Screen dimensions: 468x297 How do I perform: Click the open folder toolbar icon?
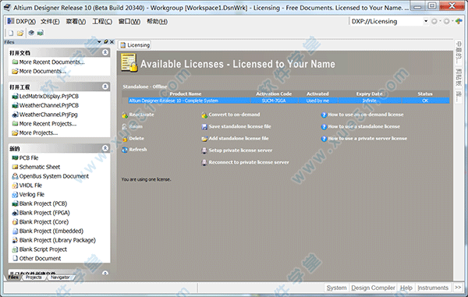click(x=20, y=33)
